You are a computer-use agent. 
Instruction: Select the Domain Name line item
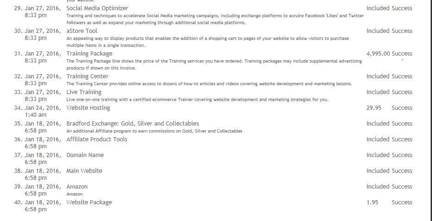(85, 155)
